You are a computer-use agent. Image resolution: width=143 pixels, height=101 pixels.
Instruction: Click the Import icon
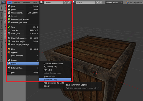pyautogui.click(x=9, y=60)
